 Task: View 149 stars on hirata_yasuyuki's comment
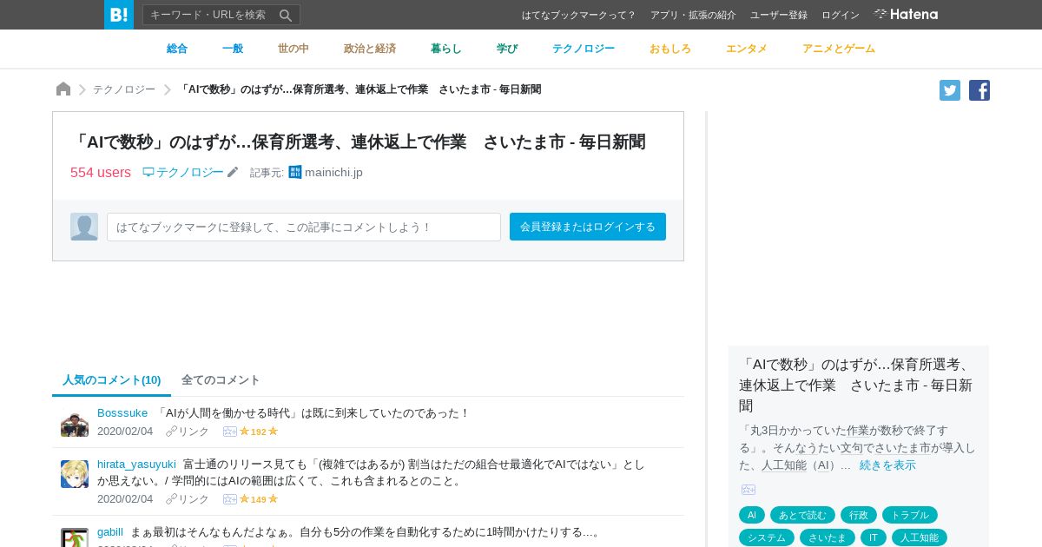(x=259, y=499)
